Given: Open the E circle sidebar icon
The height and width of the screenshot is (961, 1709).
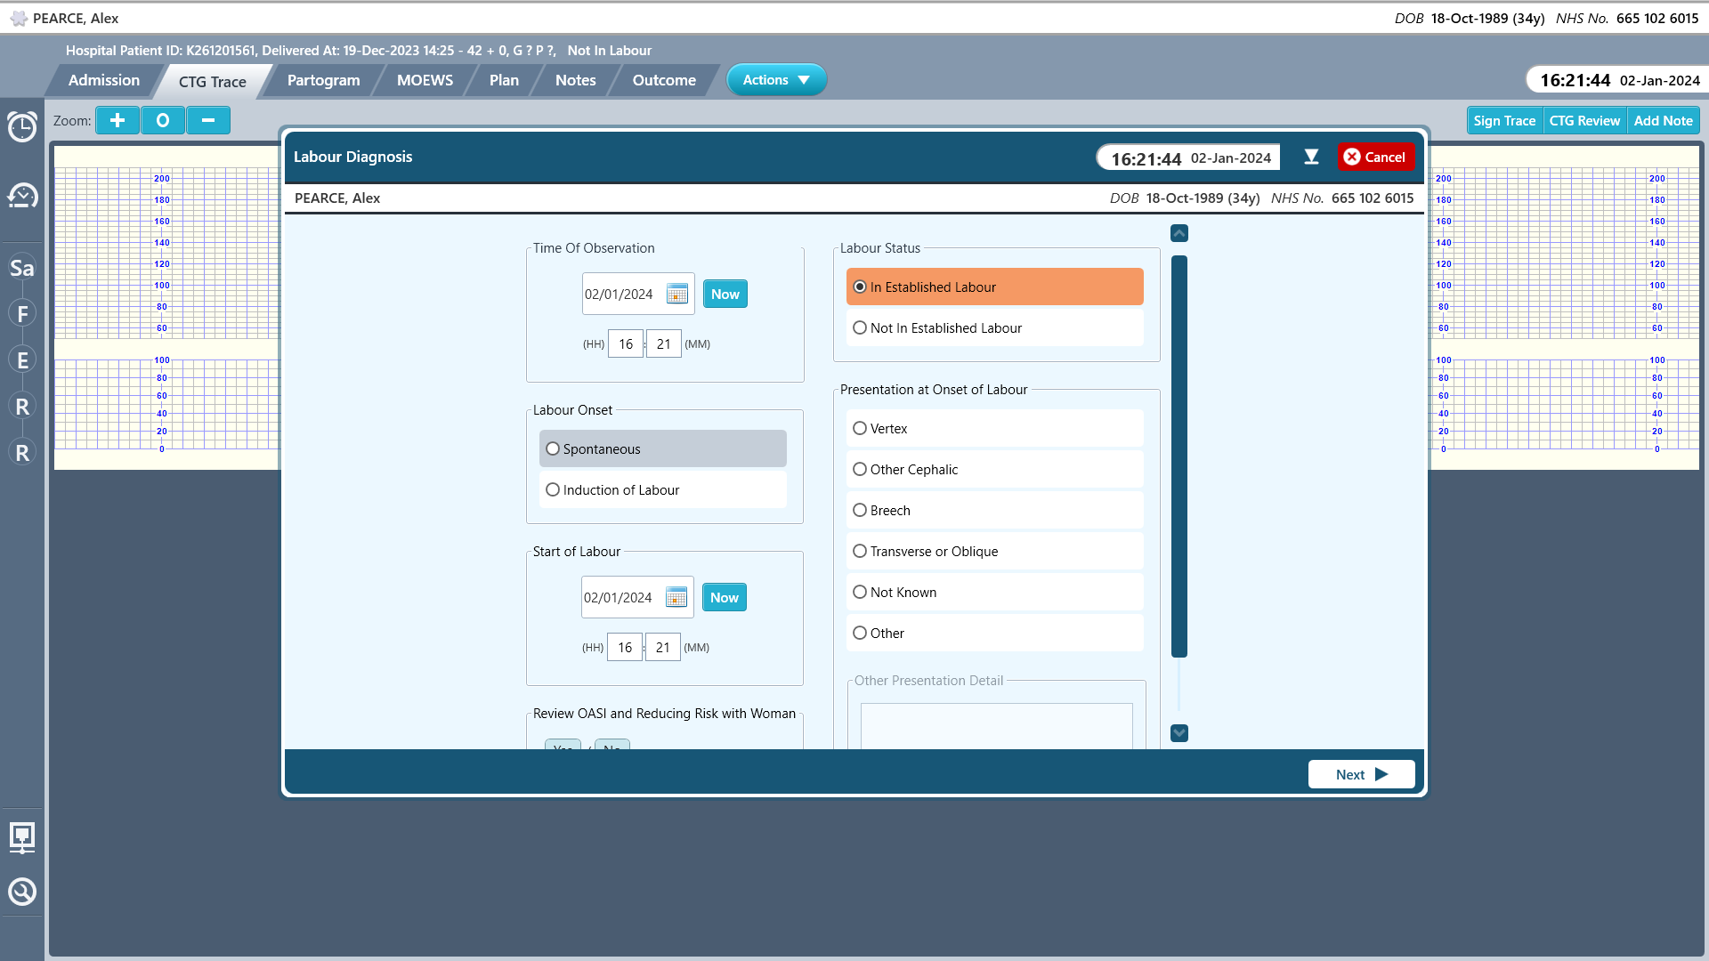Looking at the screenshot, I should [22, 360].
